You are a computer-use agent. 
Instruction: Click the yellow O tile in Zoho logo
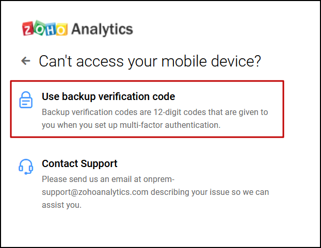click(x=61, y=29)
